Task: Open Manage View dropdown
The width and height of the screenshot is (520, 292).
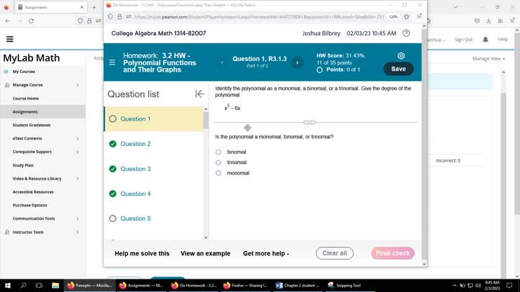Action: pyautogui.click(x=488, y=59)
